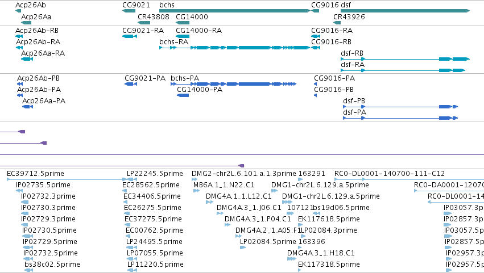Select the CG14000-RA transcript label

[x=199, y=31]
